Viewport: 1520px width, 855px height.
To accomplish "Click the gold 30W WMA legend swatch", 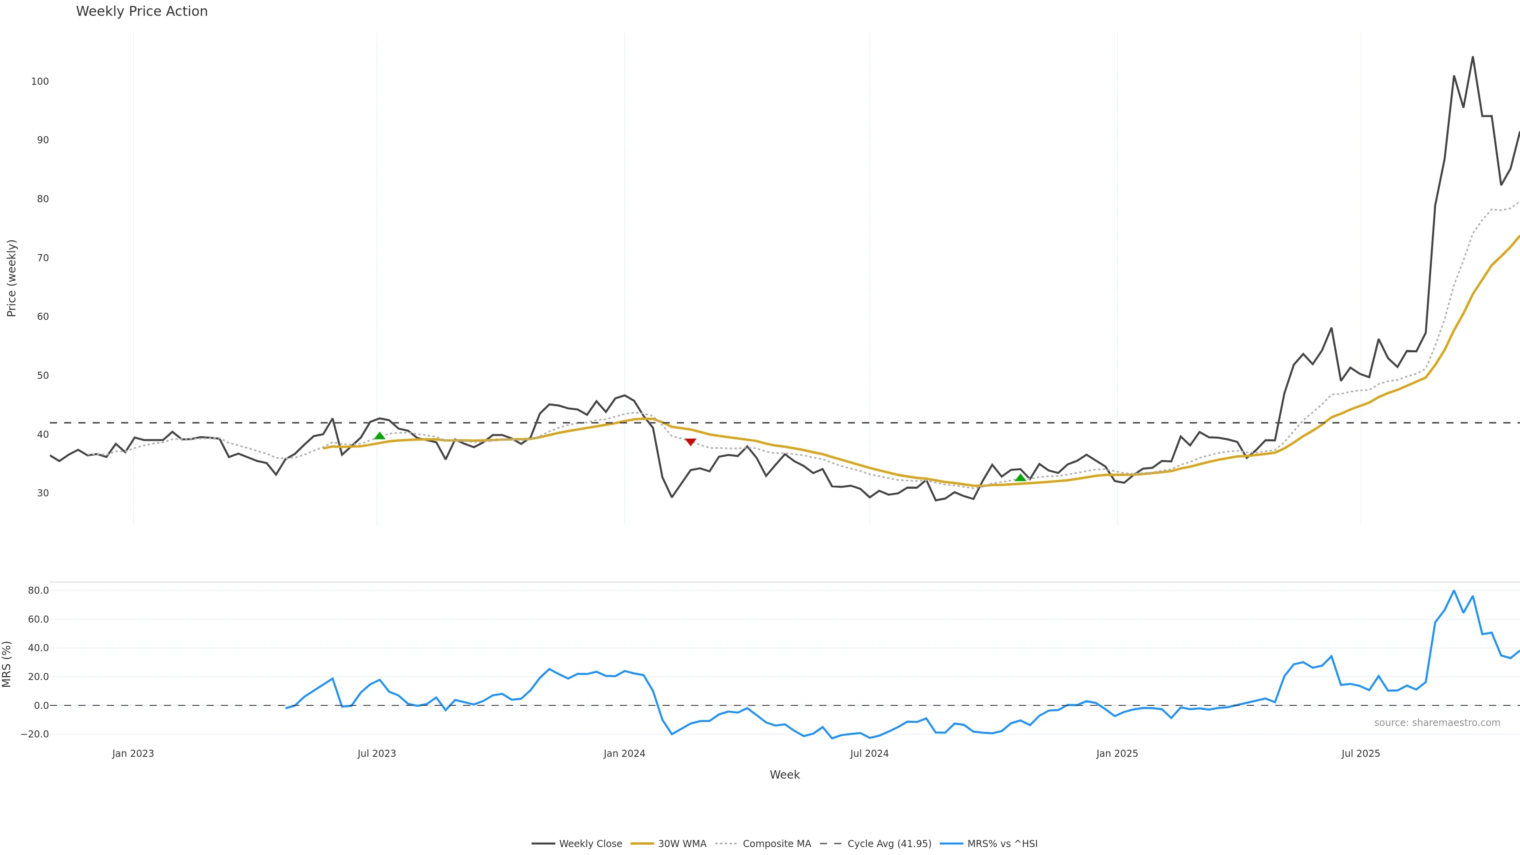I will pos(642,844).
